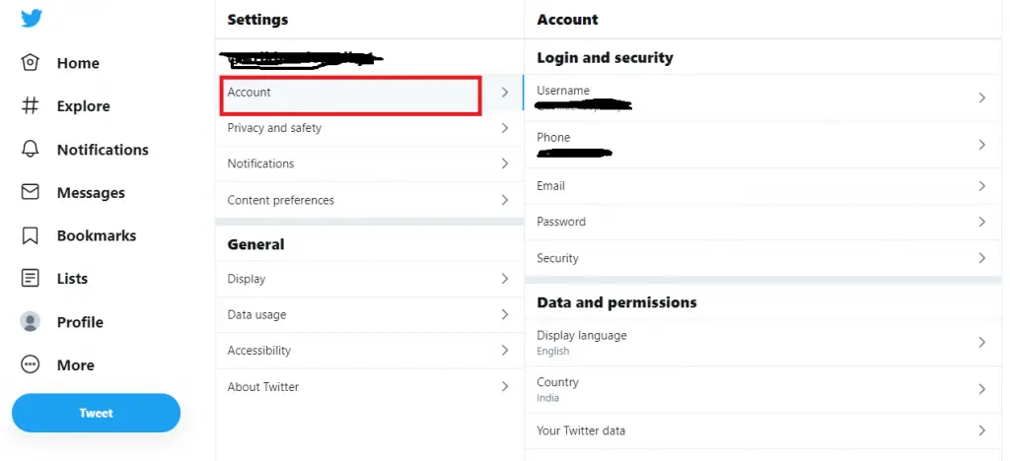Expand the Privacy and safety chevron

point(504,128)
